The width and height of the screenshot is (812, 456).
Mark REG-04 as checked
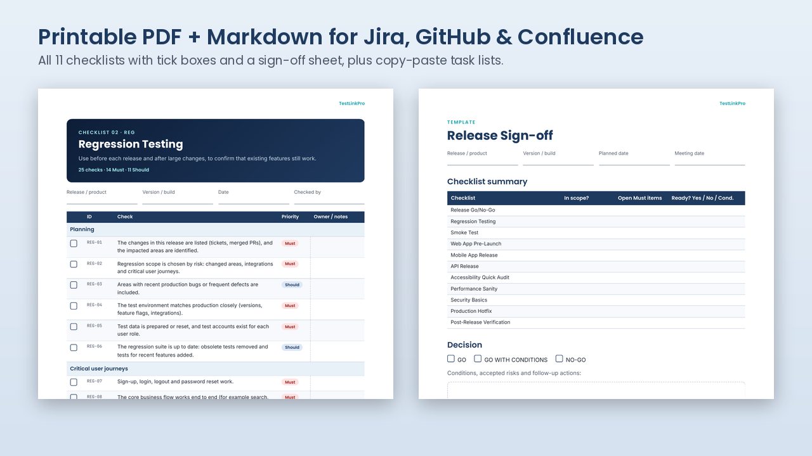click(x=74, y=306)
